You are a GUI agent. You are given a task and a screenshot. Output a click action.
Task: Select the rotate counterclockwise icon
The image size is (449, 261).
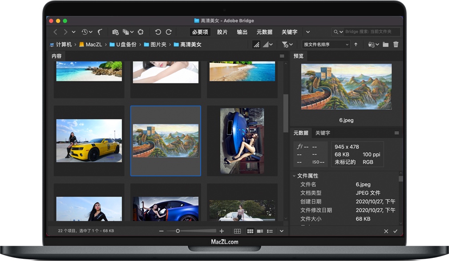coord(157,32)
